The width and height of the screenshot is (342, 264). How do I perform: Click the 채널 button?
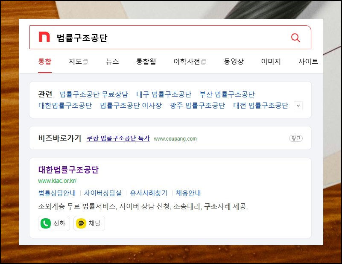89,223
